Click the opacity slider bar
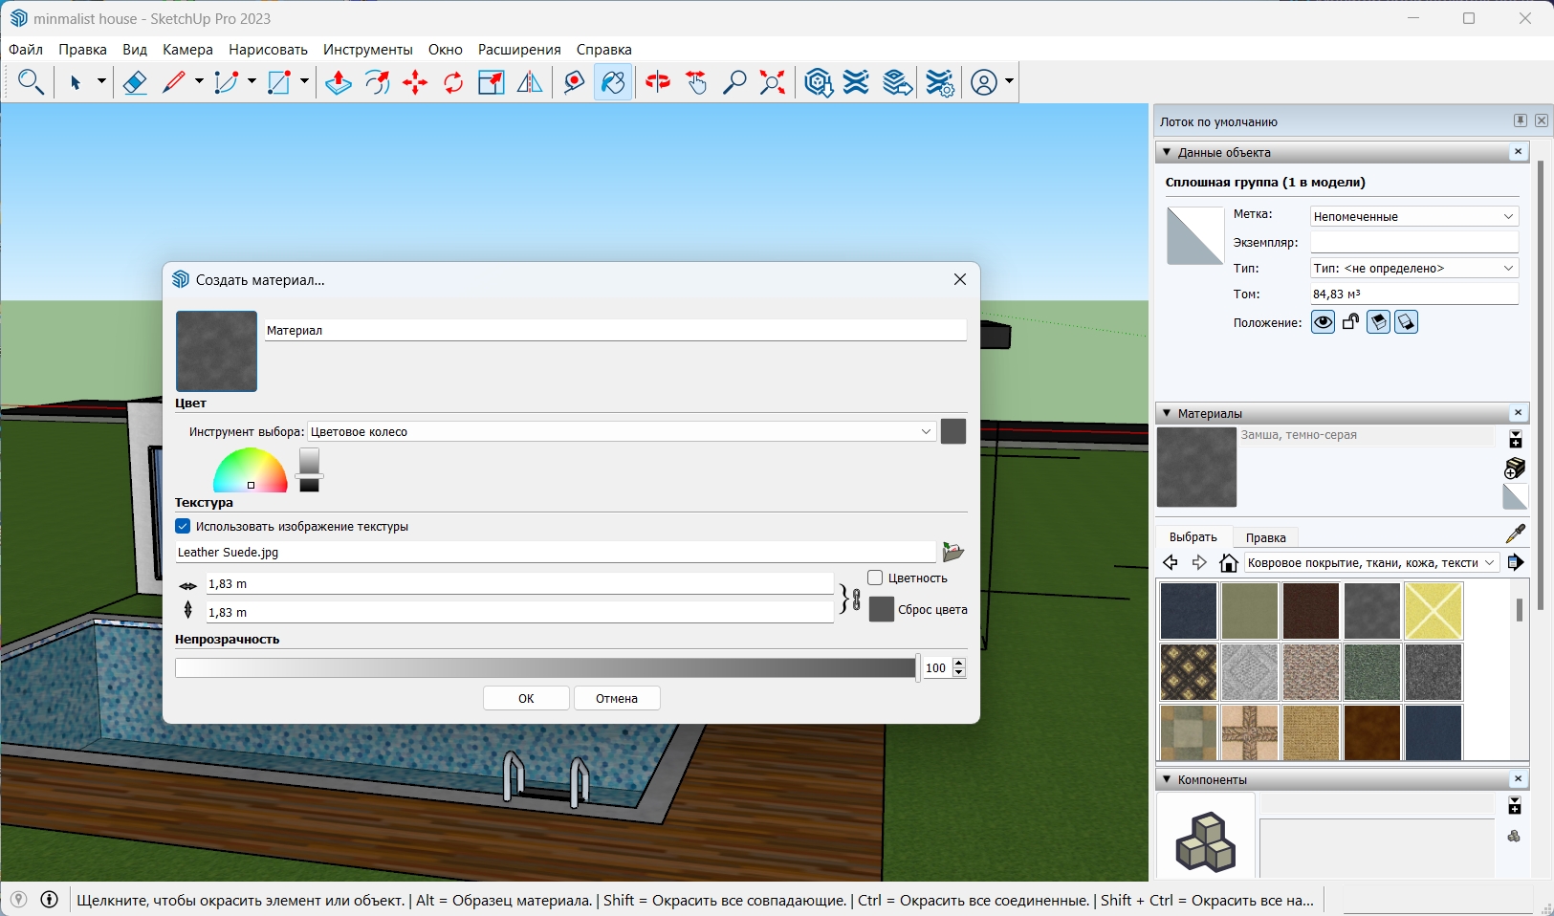 (545, 667)
